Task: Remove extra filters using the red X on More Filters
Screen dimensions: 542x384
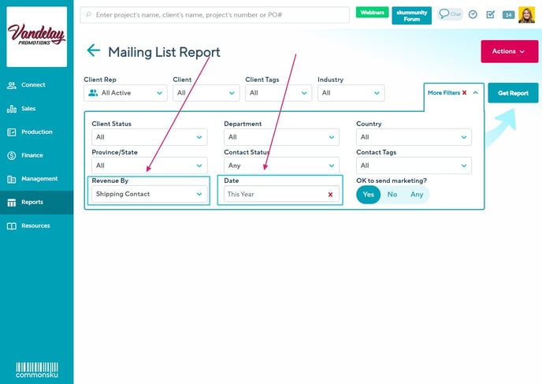Action: pos(464,93)
